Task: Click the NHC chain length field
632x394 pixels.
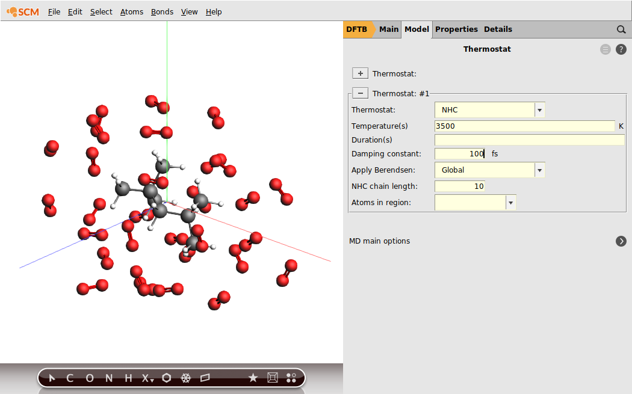Action: 459,186
